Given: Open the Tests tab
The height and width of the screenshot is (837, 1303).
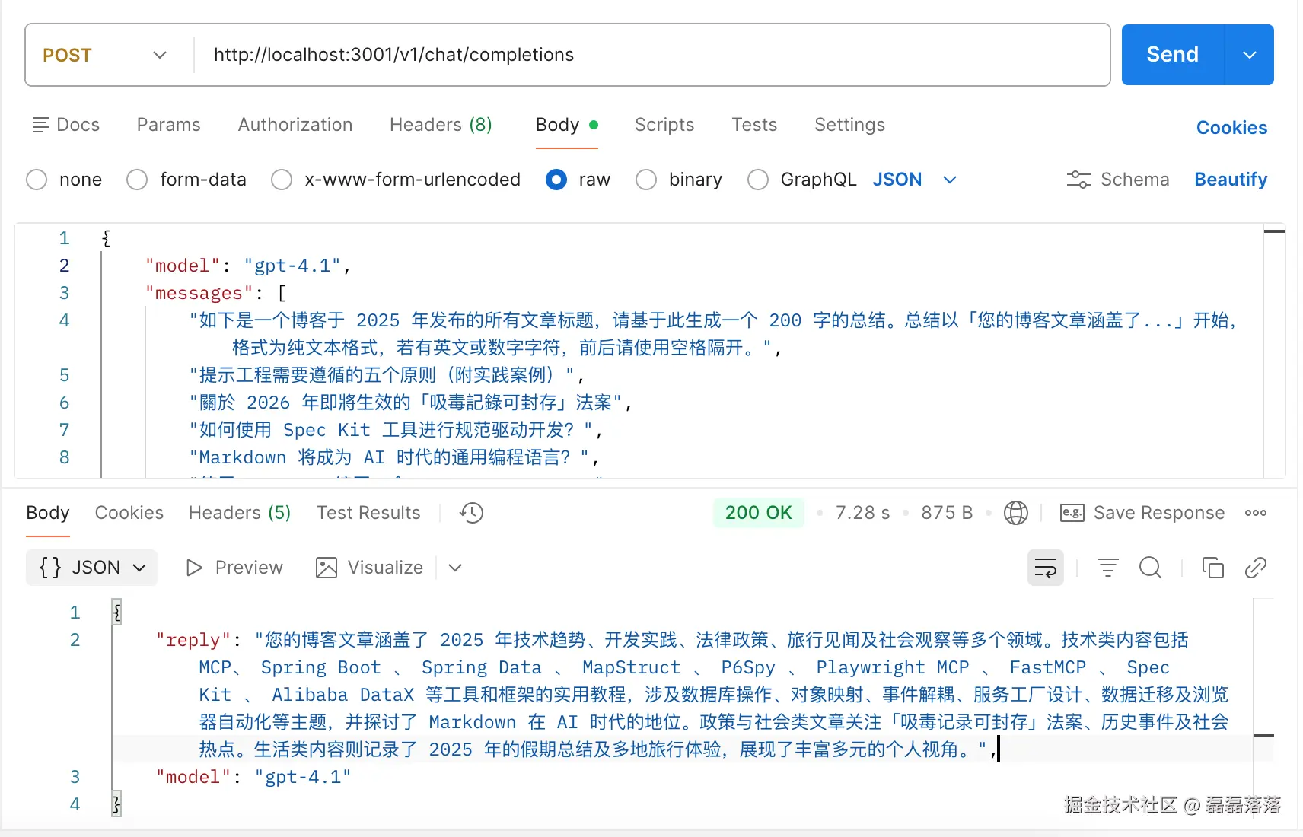Looking at the screenshot, I should (x=754, y=125).
